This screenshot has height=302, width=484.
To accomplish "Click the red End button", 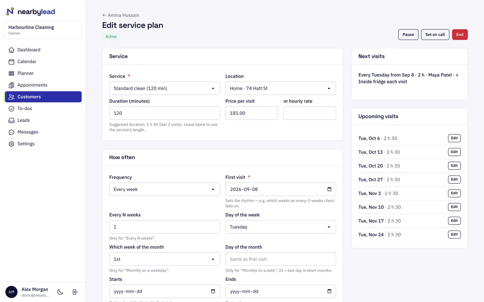I will click(460, 34).
